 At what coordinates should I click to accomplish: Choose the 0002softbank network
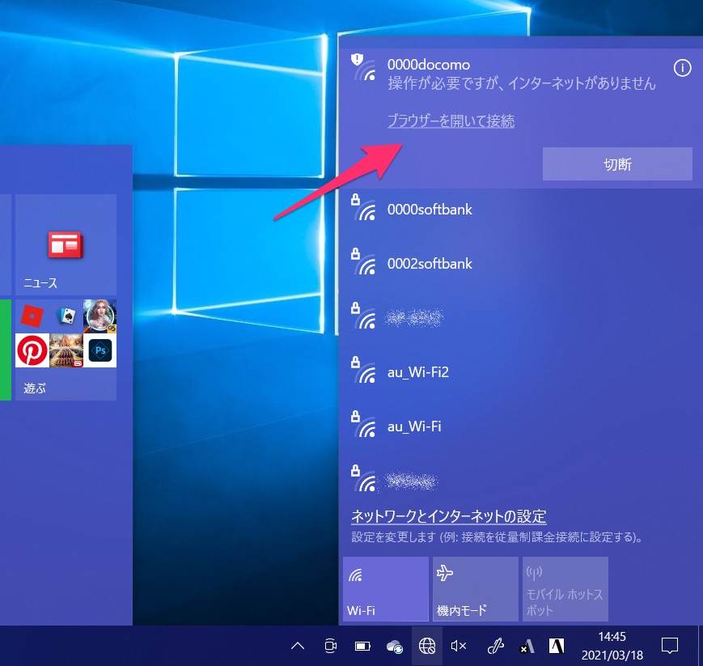click(x=520, y=264)
